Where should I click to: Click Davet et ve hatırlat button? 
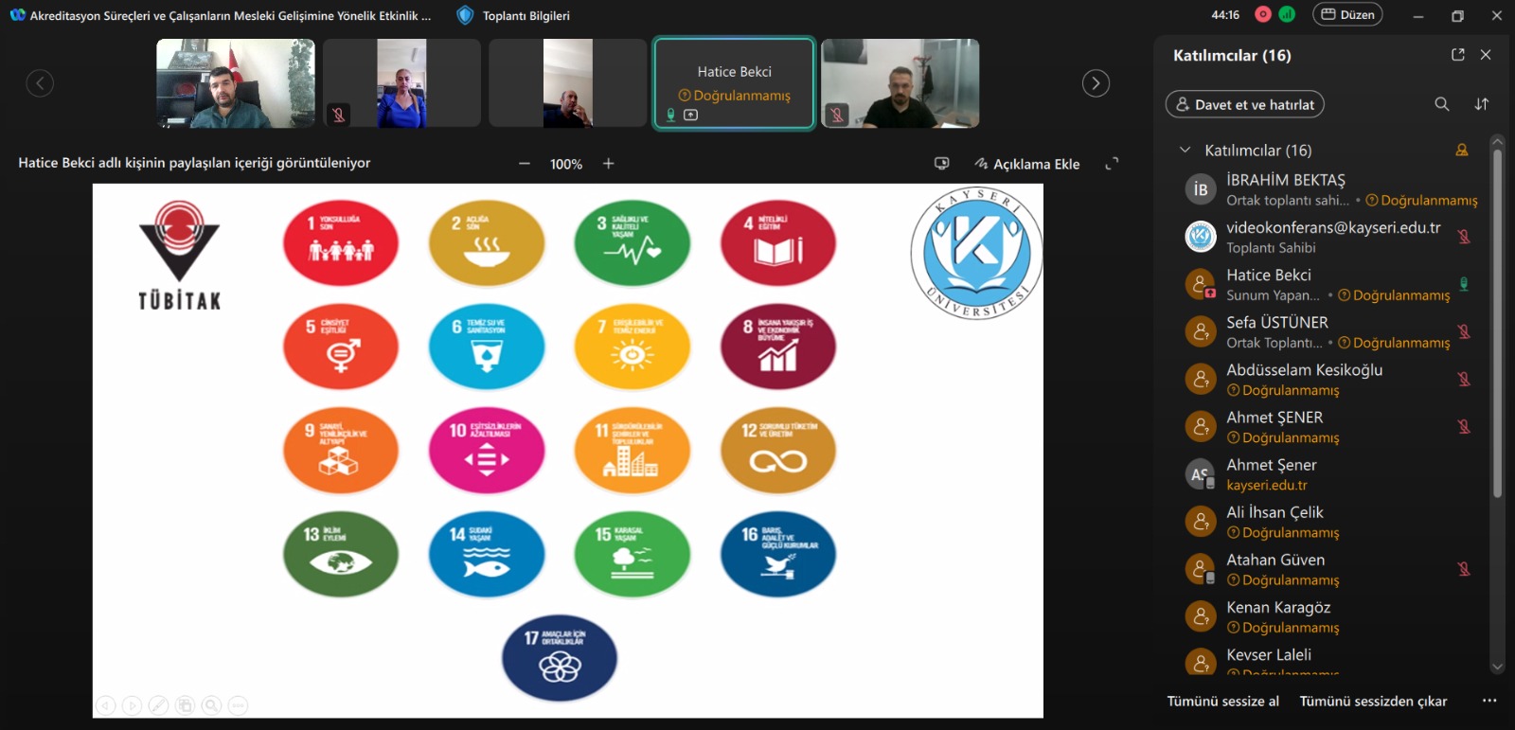pos(1245,104)
